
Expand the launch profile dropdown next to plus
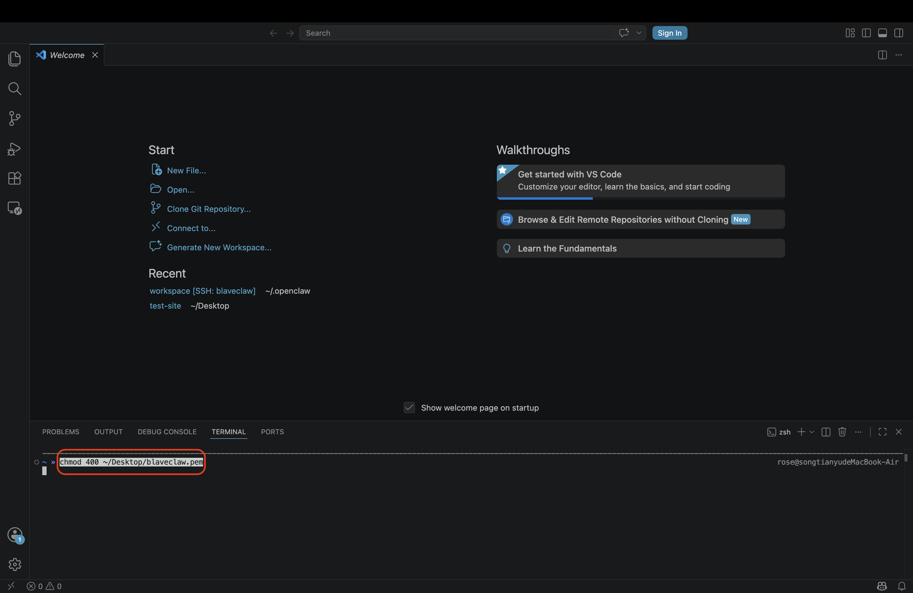tap(812, 432)
